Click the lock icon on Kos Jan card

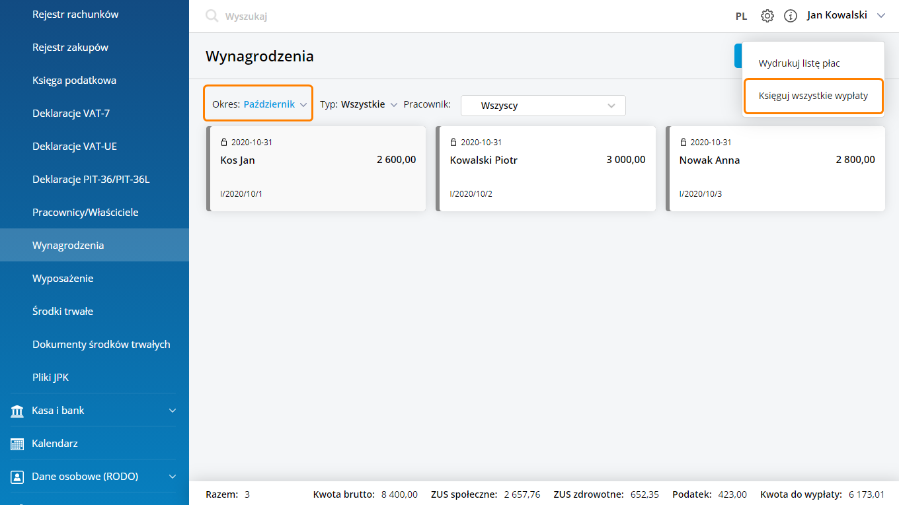(x=224, y=142)
